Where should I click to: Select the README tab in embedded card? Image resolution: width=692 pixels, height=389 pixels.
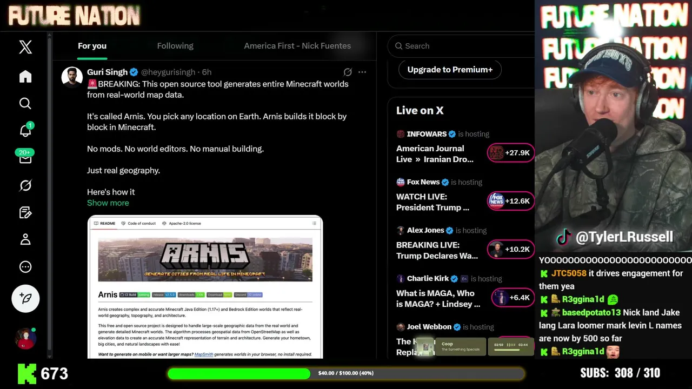click(x=104, y=223)
